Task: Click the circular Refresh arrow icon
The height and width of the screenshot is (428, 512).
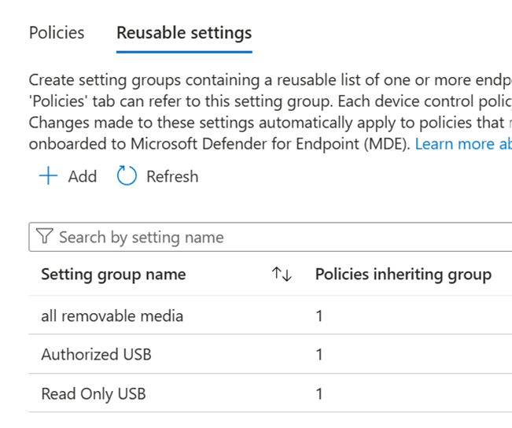Action: coord(127,176)
